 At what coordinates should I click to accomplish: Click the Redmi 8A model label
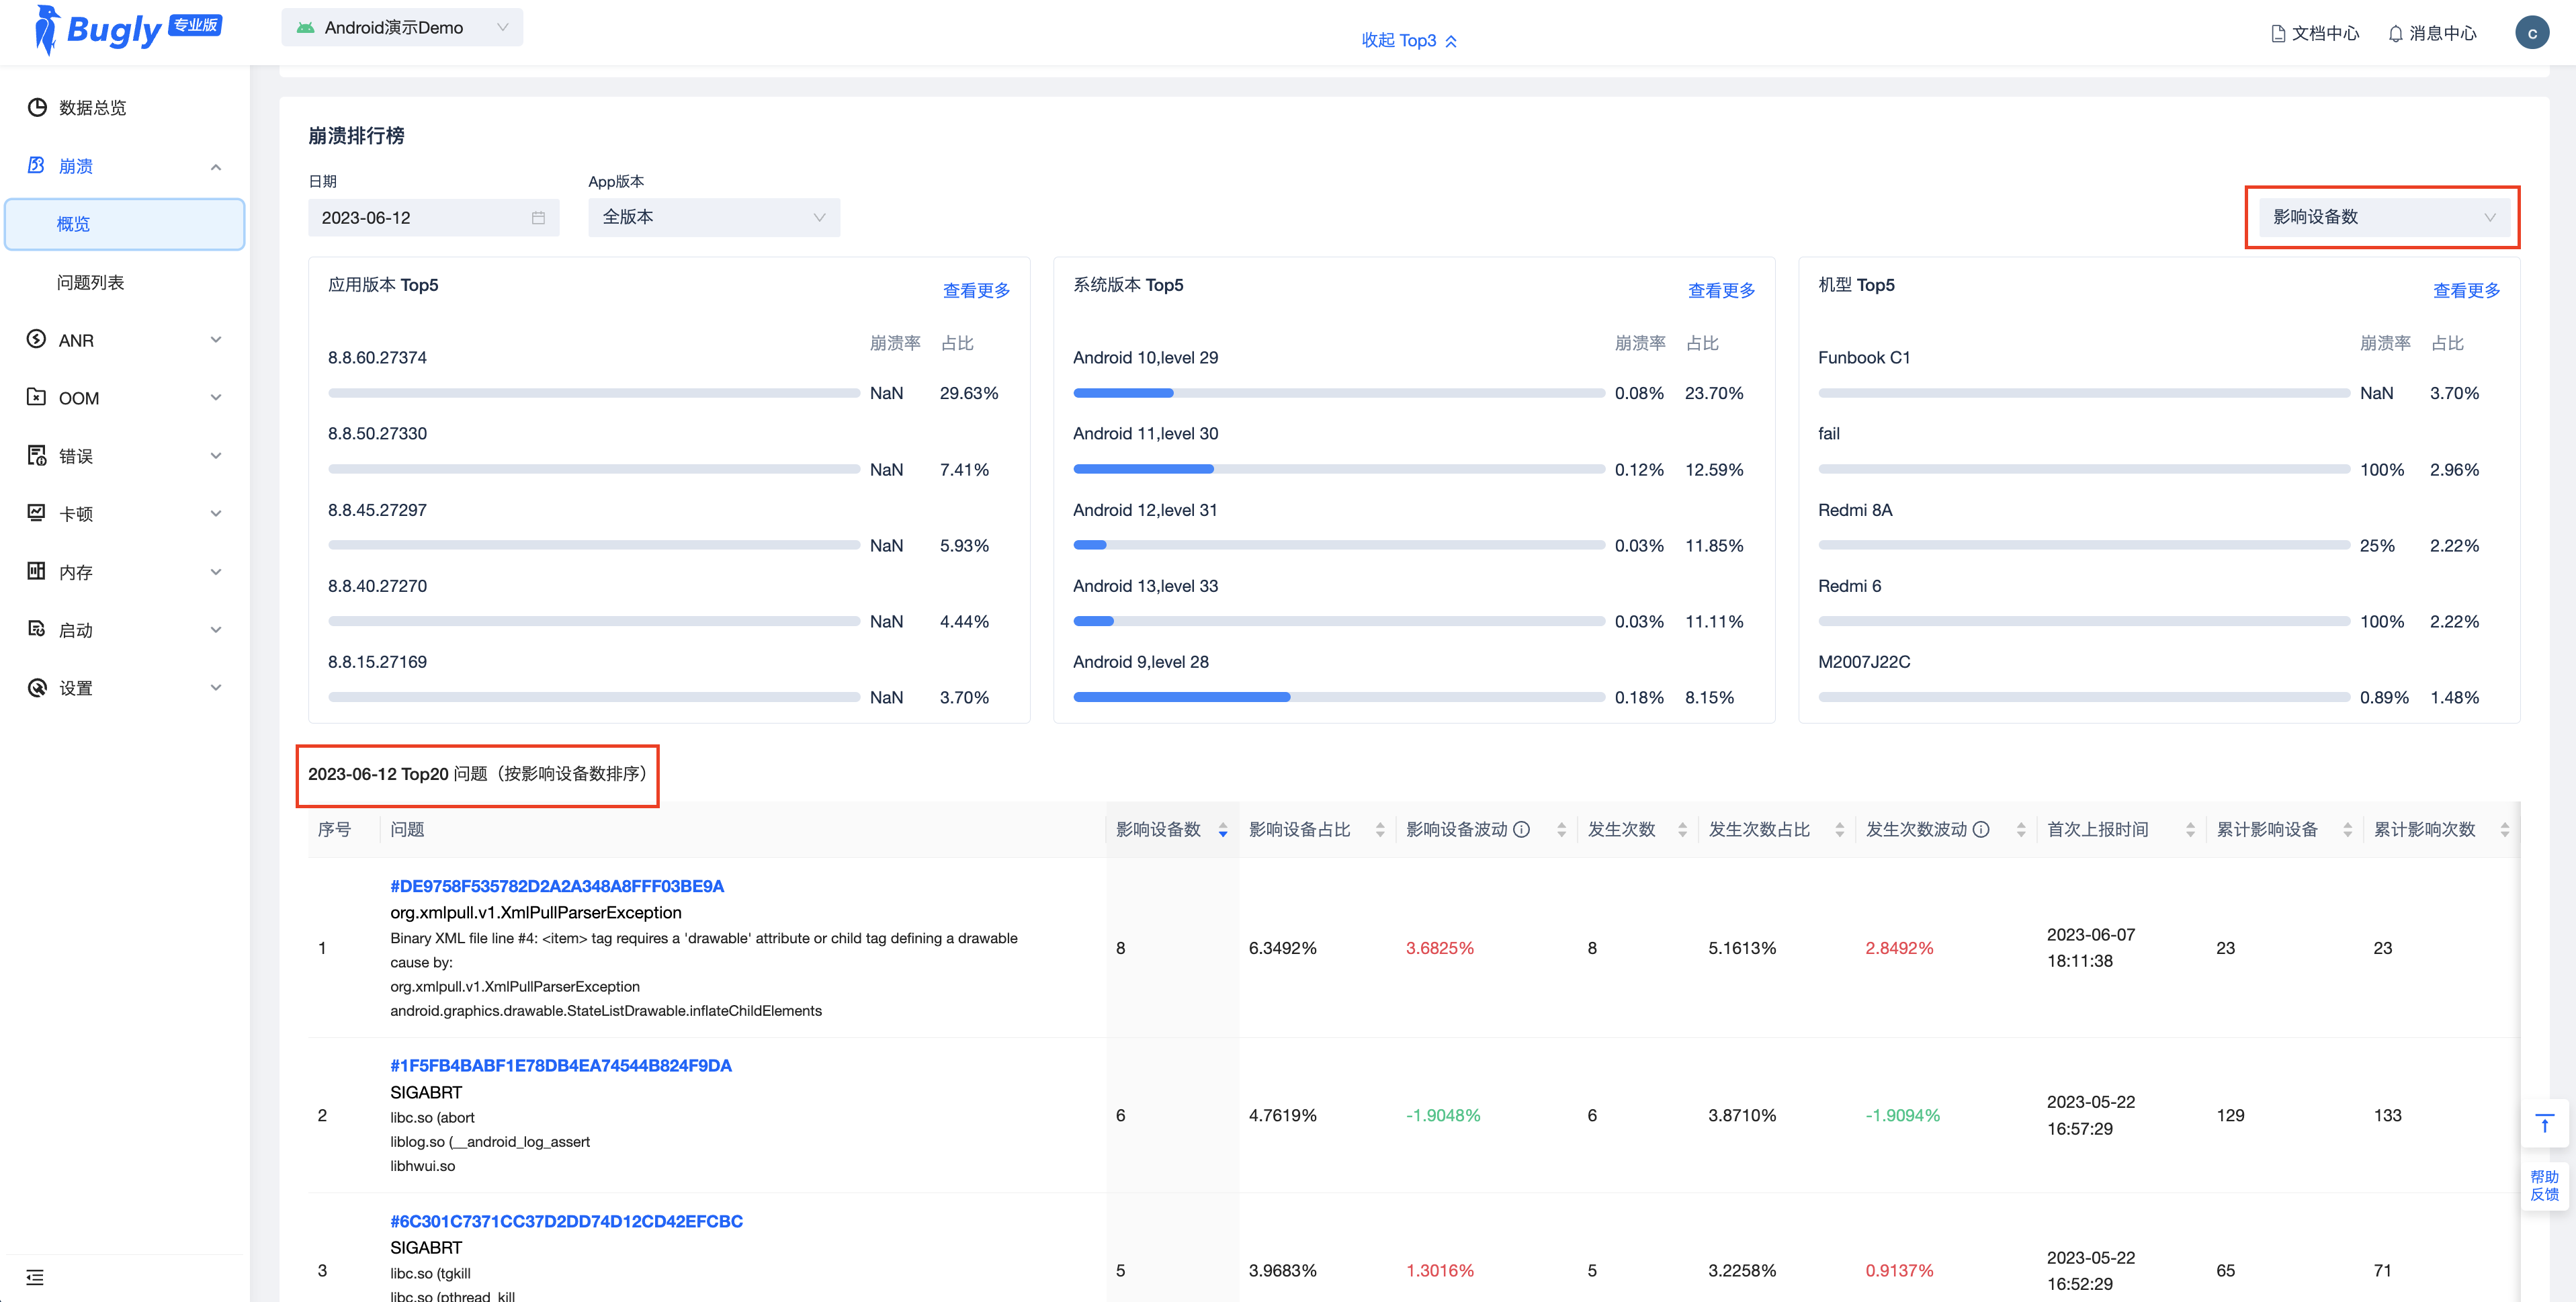click(x=1855, y=510)
